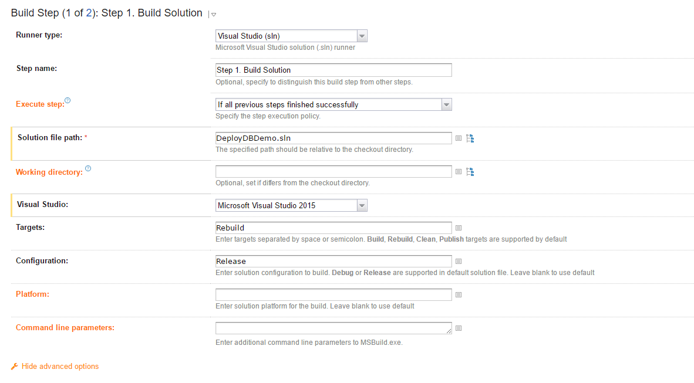
Task: Open parameter list icon for Solution file path
Action: [x=459, y=138]
